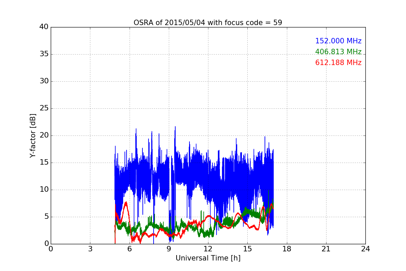This screenshot has width=406, height=271.
Task: Click the y-axis tick label 35
Action: click(x=44, y=54)
